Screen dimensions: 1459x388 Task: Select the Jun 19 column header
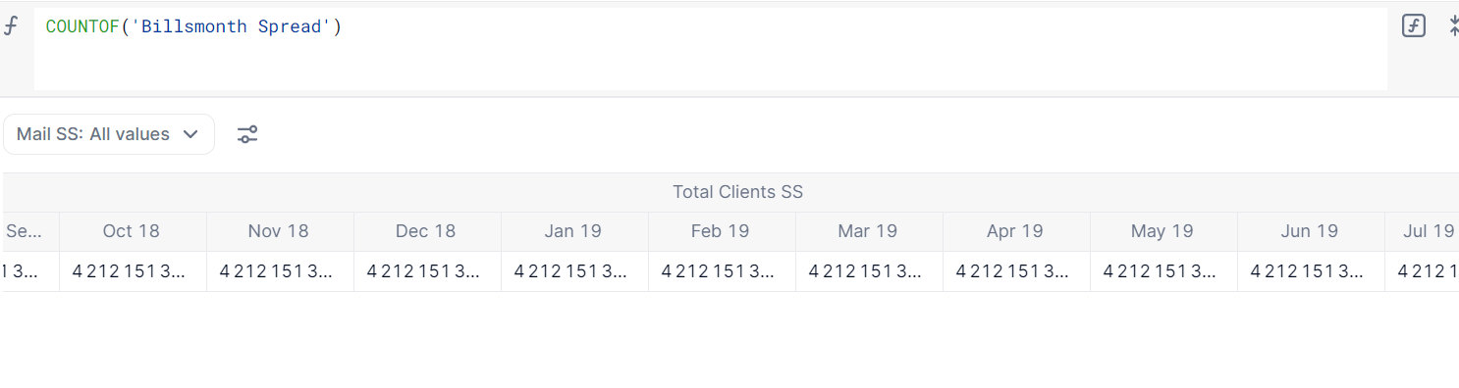[x=1311, y=231]
